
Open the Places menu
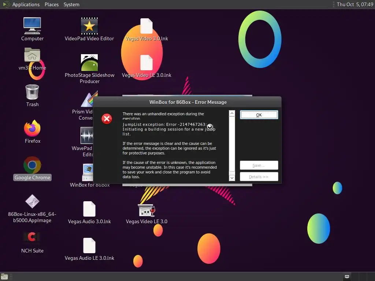click(x=51, y=4)
